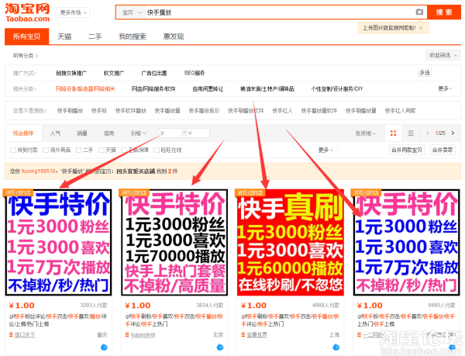Click 回头客爱买店铺 link in notice bar
This screenshot has height=356, width=465.
coord(136,171)
